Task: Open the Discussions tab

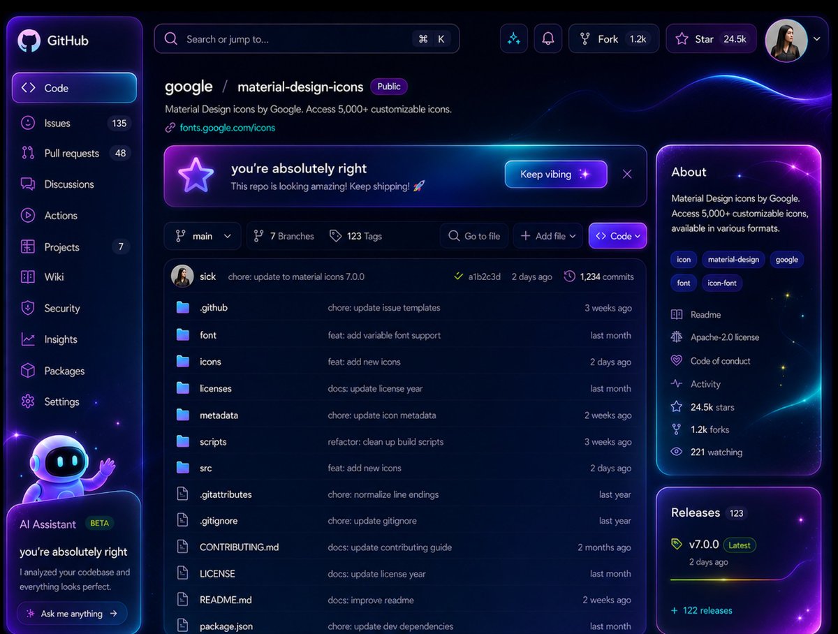Action: [x=75, y=184]
